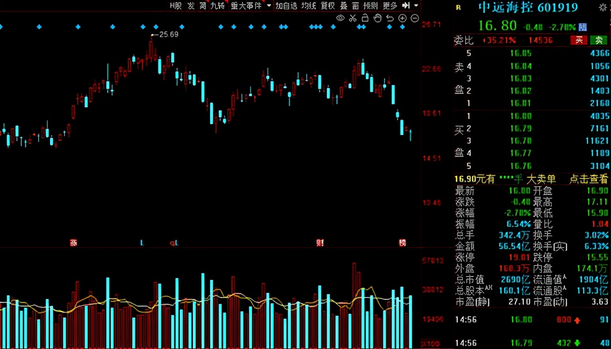Toggle the eye visibility icon above chart
The height and width of the screenshot is (349, 611).
click(x=340, y=18)
